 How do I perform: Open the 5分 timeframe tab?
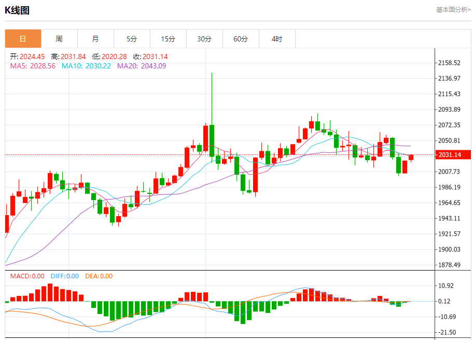coord(132,39)
